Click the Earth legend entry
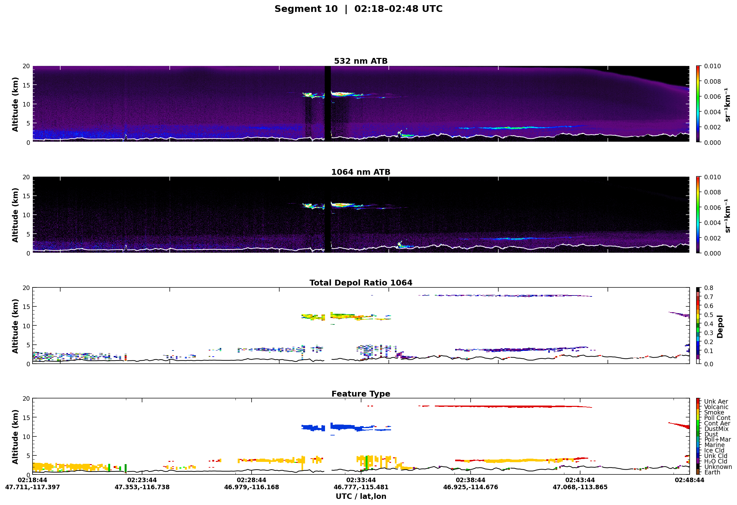The width and height of the screenshot is (737, 505). [712, 472]
